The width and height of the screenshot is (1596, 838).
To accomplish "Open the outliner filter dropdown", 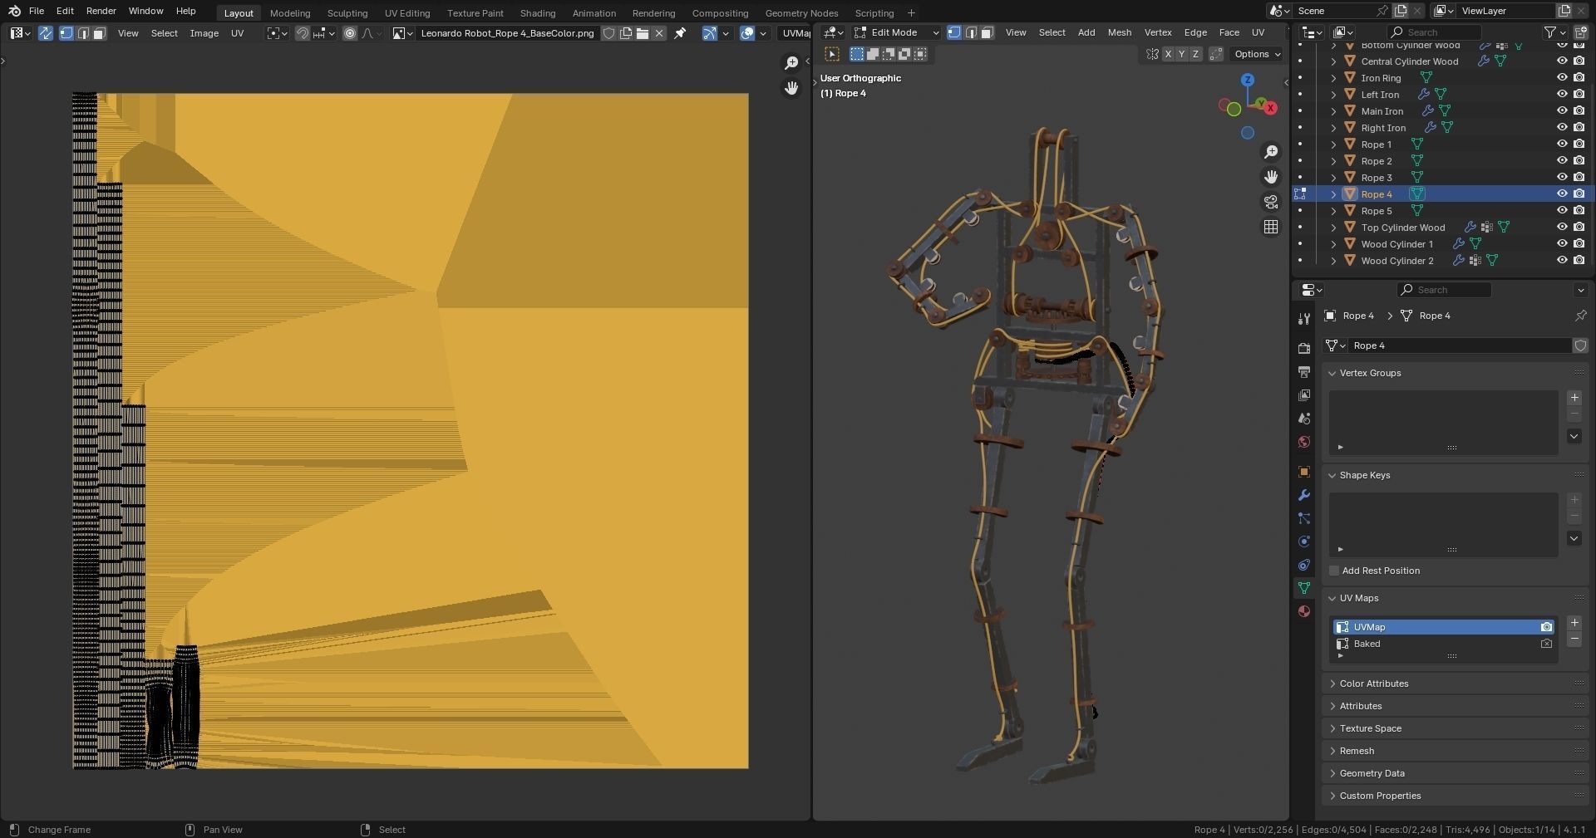I will (1555, 32).
